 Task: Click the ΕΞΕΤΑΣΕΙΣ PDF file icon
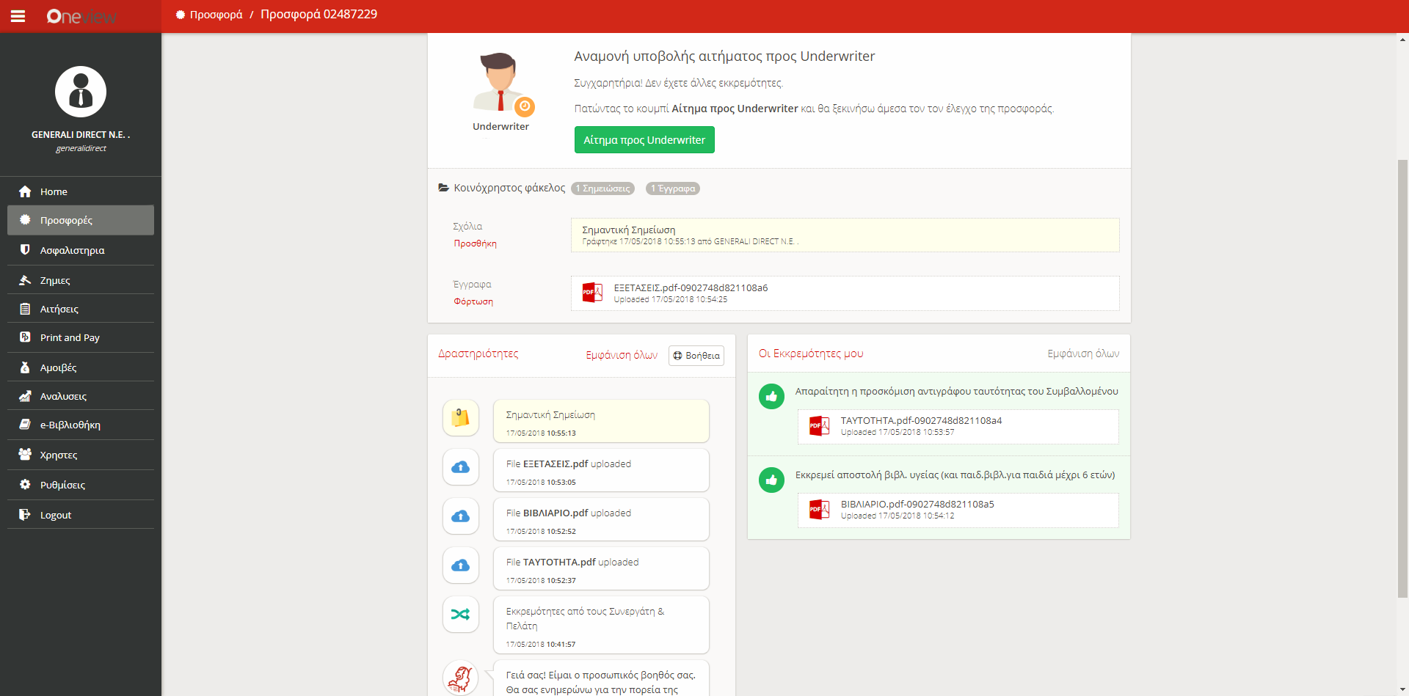point(592,293)
